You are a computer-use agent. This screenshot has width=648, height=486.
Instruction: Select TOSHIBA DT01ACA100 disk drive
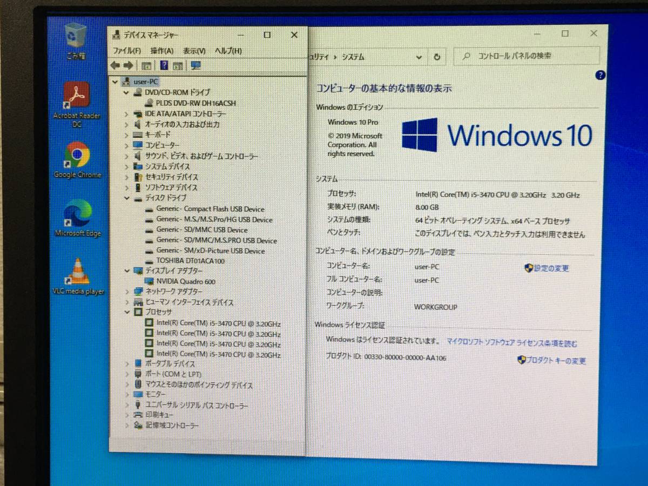[190, 261]
